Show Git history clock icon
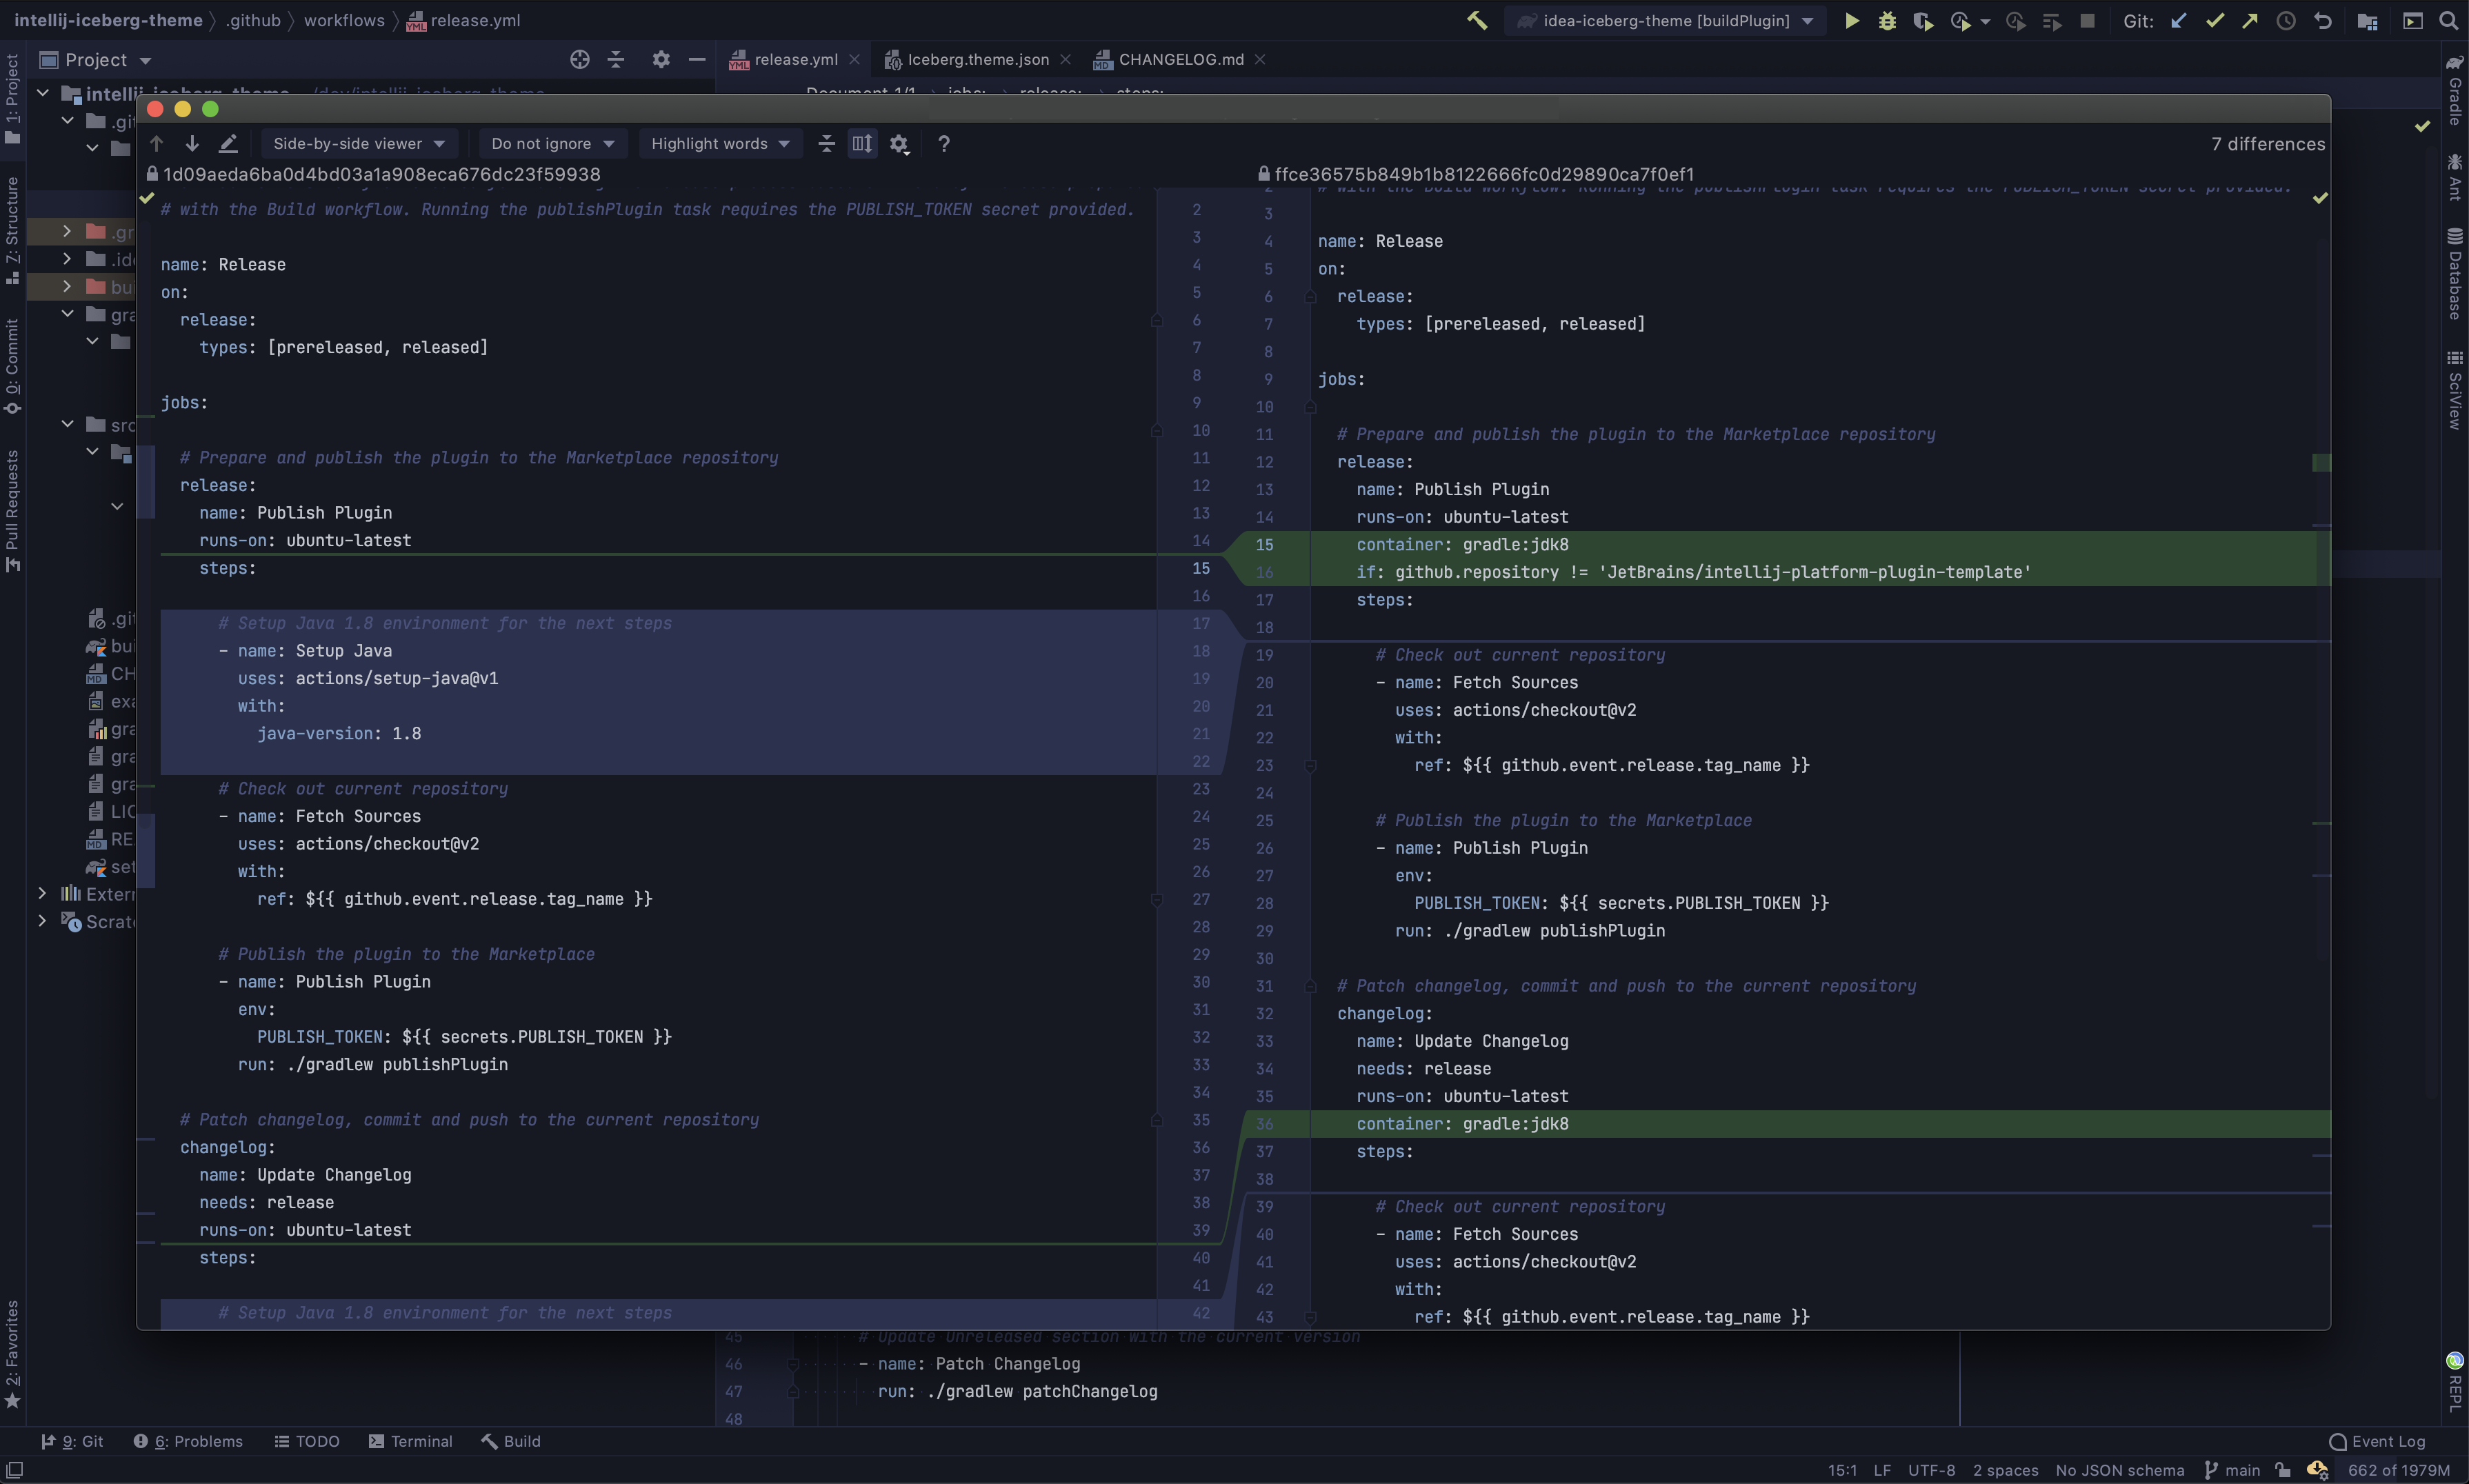 click(2286, 20)
